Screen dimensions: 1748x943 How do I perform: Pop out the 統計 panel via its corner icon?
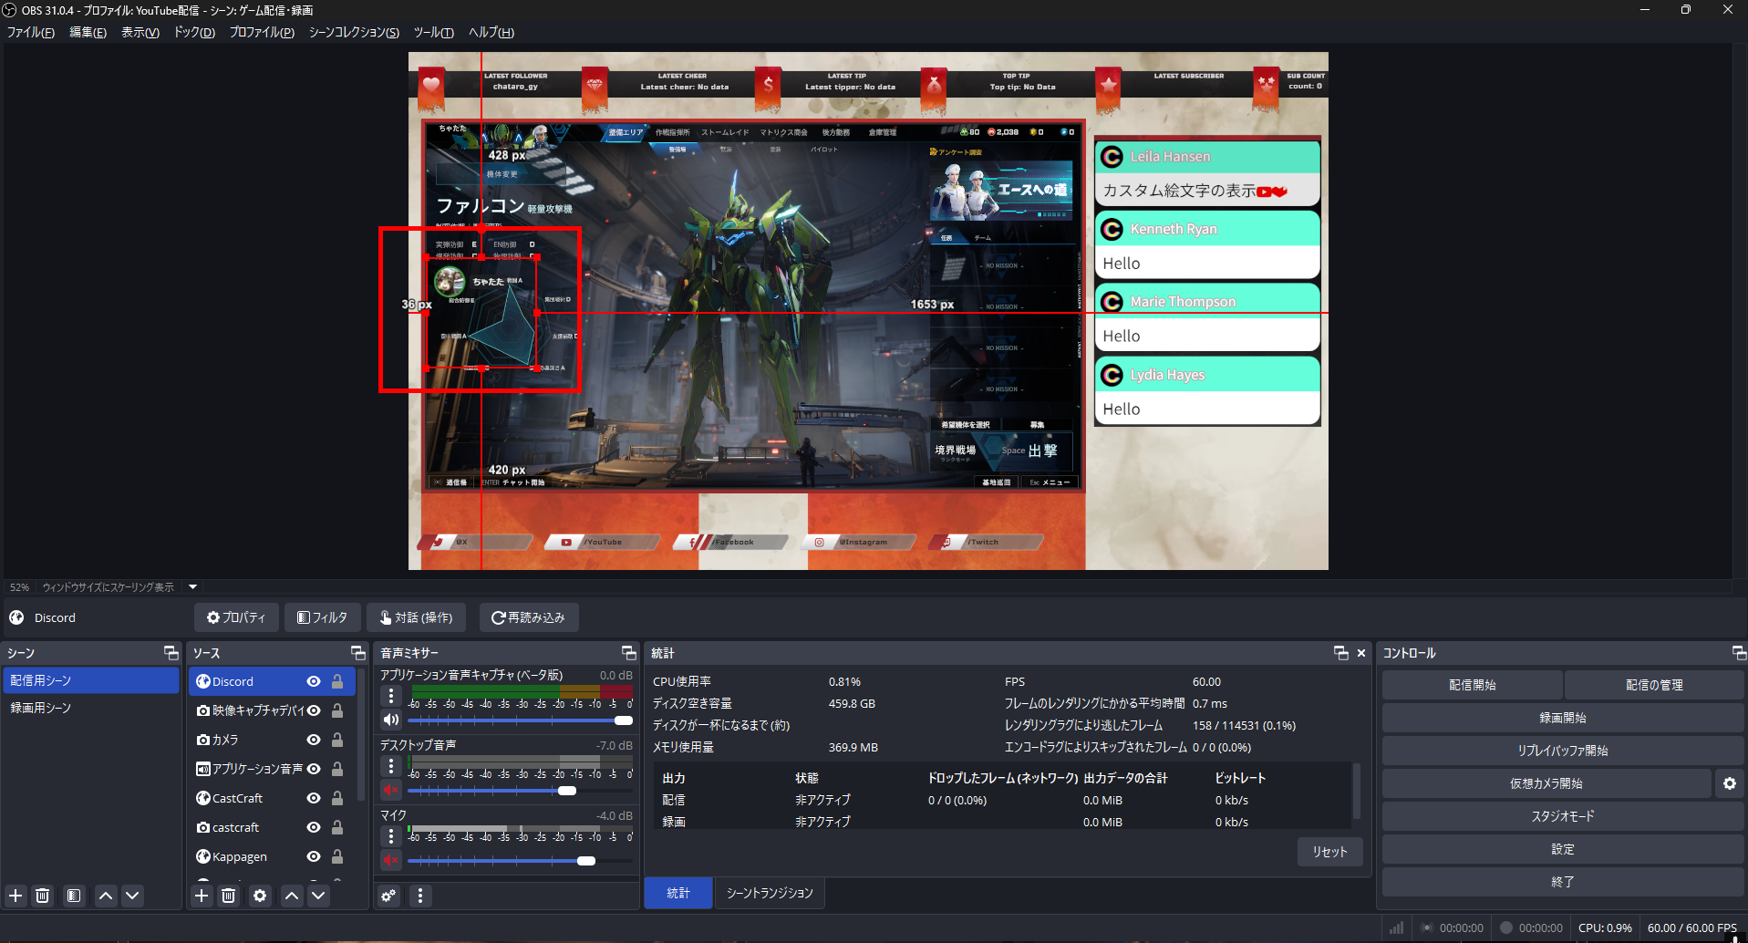(1340, 652)
